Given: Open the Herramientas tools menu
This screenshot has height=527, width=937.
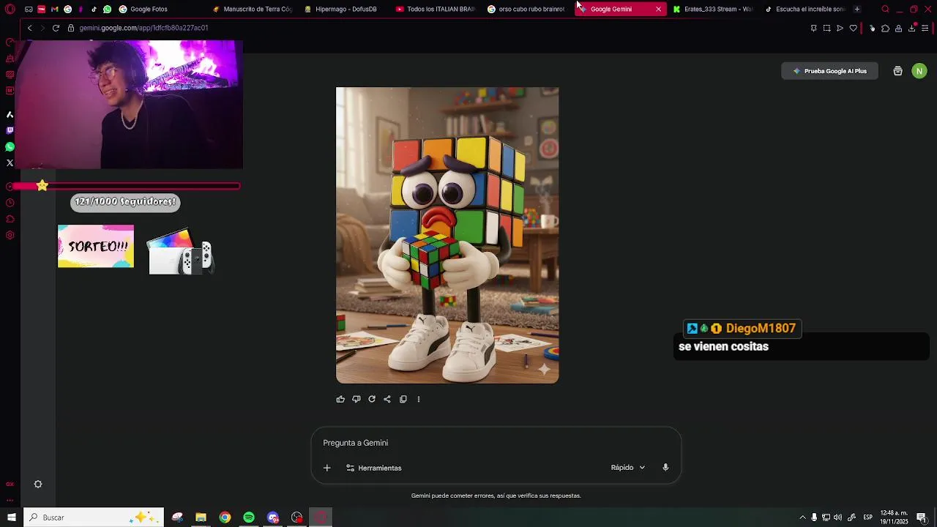Looking at the screenshot, I should pos(374,468).
